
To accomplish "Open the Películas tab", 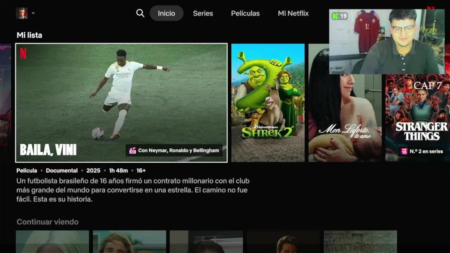I will coord(245,13).
